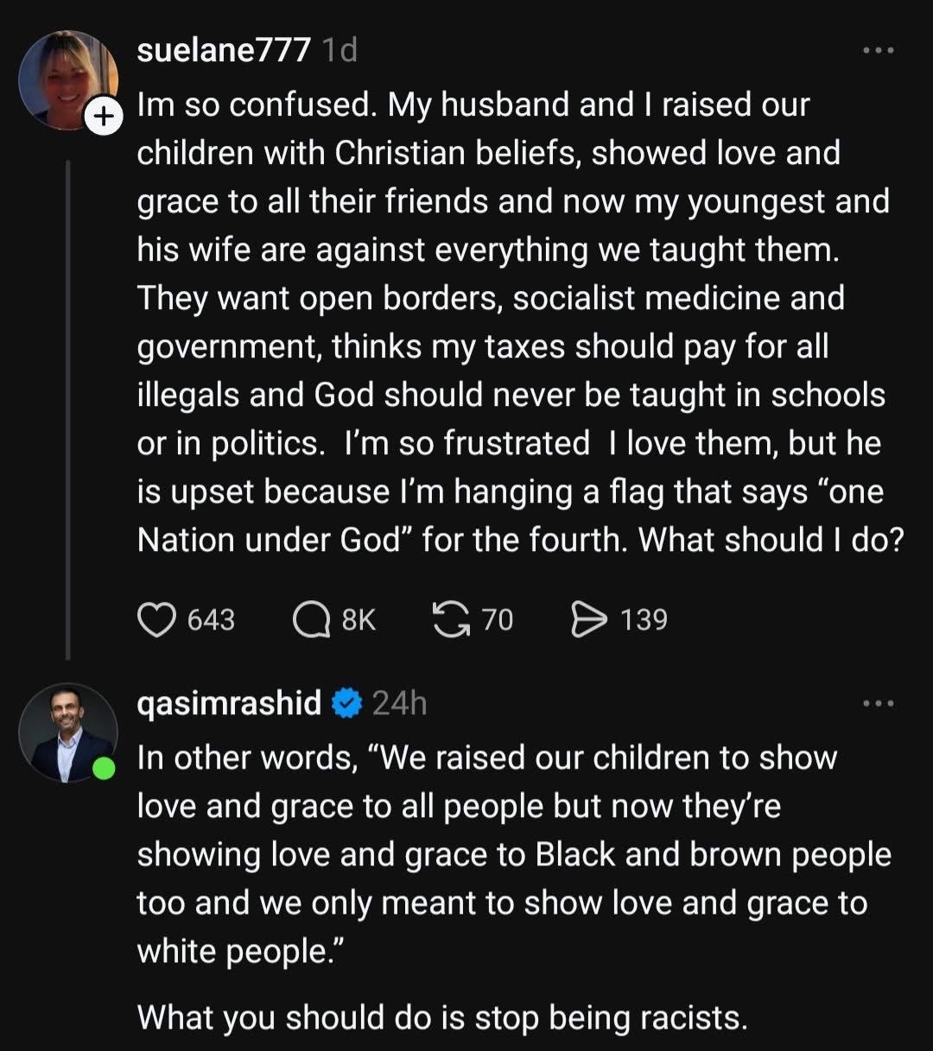The image size is (933, 1051).
Task: Open replies via the comment bubble icon
Action: click(x=312, y=619)
